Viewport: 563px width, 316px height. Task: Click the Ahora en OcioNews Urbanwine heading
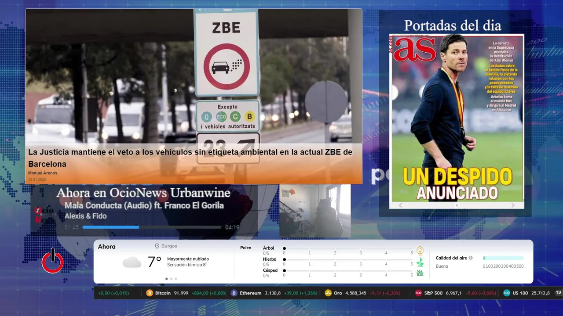(x=143, y=193)
